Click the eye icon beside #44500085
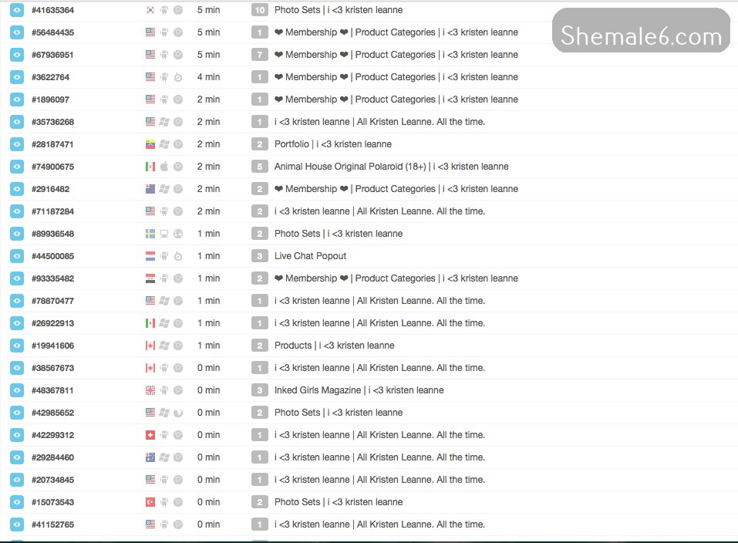Screen dimensions: 738x543 (x=17, y=256)
